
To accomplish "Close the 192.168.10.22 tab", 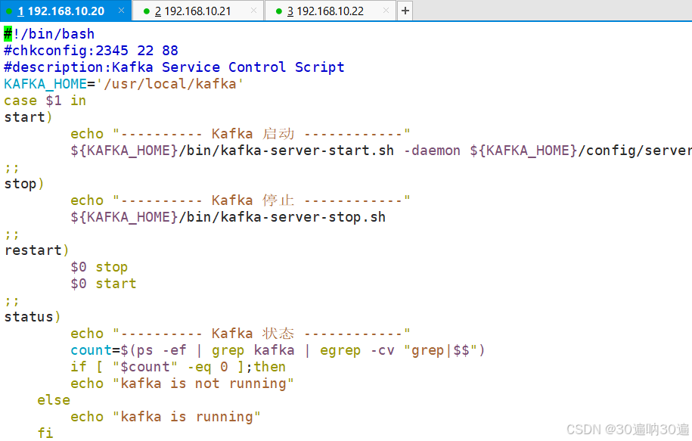I will [x=386, y=10].
